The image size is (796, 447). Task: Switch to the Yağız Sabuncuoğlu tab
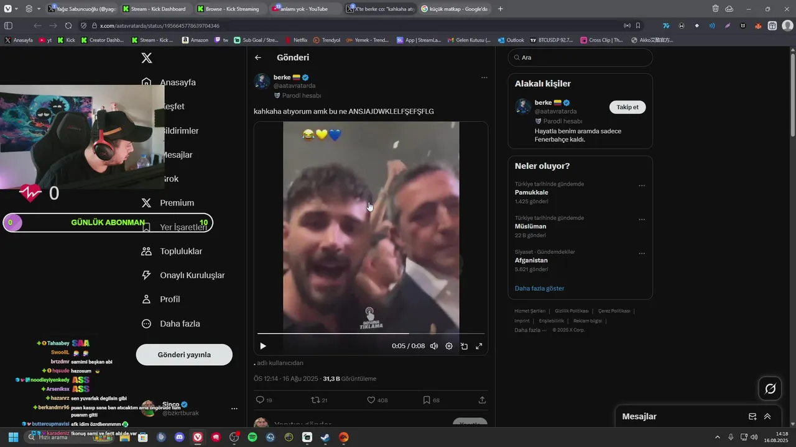[81, 9]
